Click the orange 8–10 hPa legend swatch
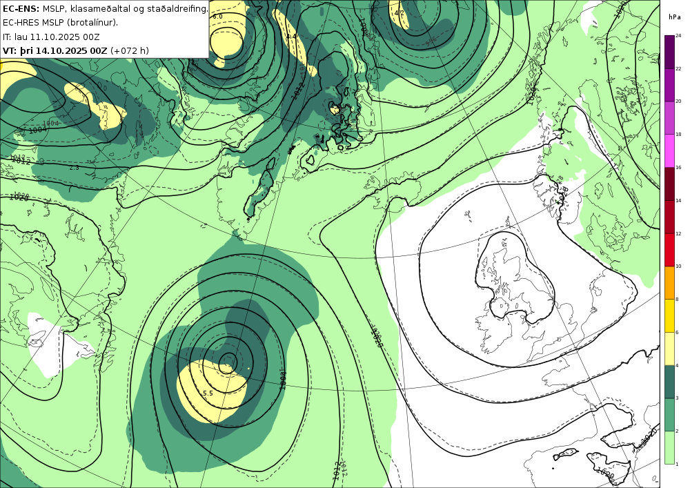 tap(669, 282)
